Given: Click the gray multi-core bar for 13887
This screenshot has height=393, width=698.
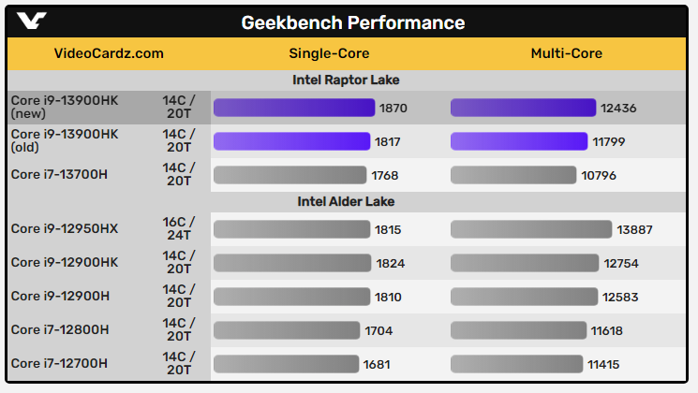Looking at the screenshot, I should (x=531, y=229).
